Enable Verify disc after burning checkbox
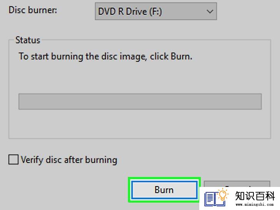 tap(13, 159)
